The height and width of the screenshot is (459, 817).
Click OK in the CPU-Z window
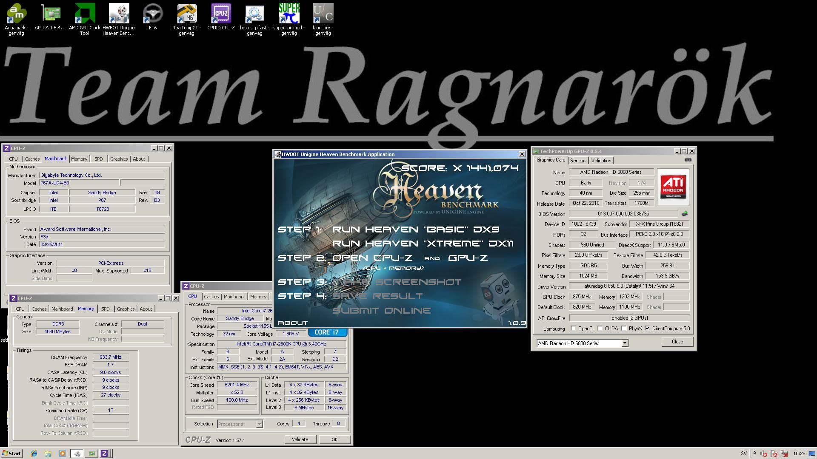point(334,439)
